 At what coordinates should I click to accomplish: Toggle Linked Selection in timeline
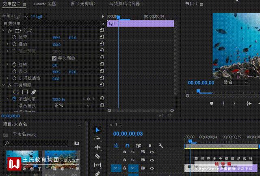tap(139, 146)
